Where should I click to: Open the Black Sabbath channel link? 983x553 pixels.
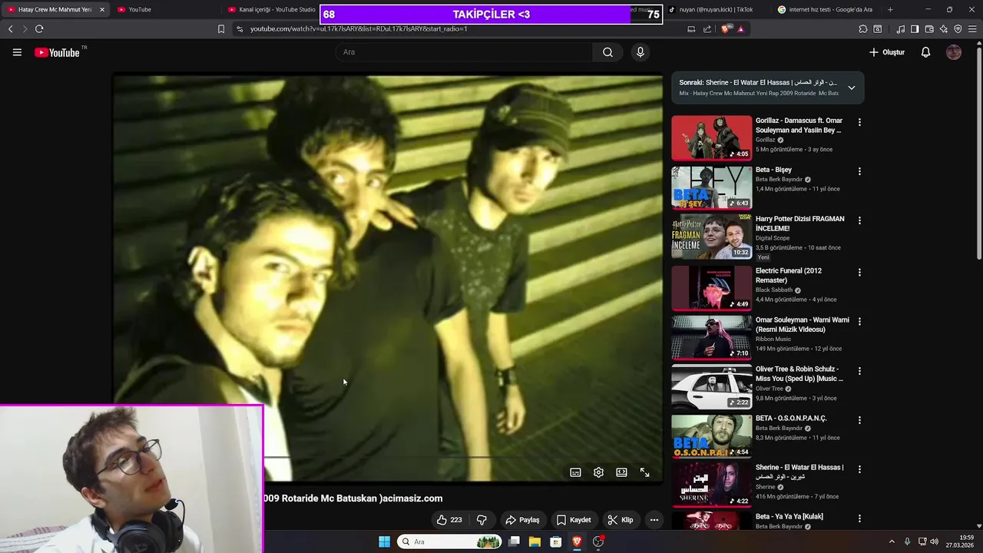click(774, 290)
